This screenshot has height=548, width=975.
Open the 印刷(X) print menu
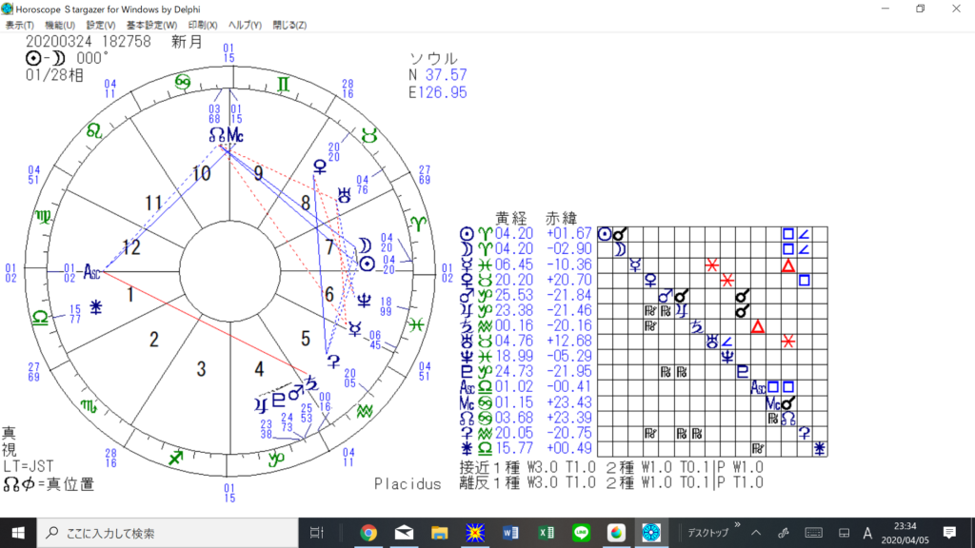(203, 26)
